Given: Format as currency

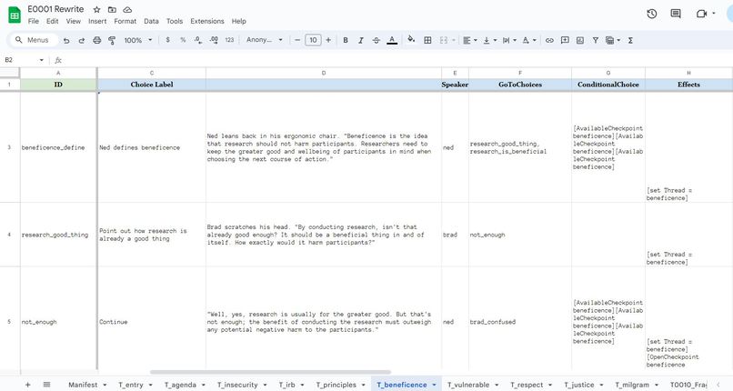Looking at the screenshot, I should click(168, 40).
